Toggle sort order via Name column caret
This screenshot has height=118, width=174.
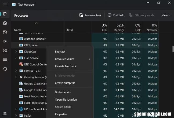[36, 23]
